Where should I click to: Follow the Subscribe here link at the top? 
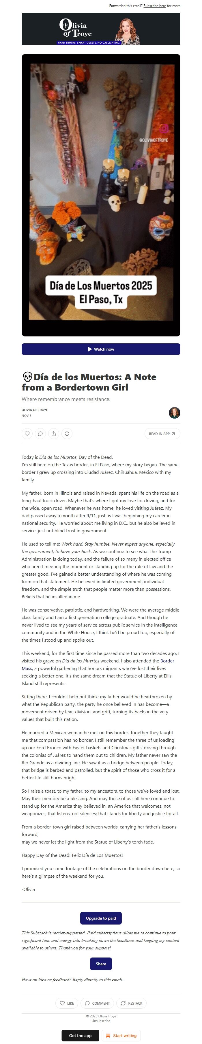point(155,6)
